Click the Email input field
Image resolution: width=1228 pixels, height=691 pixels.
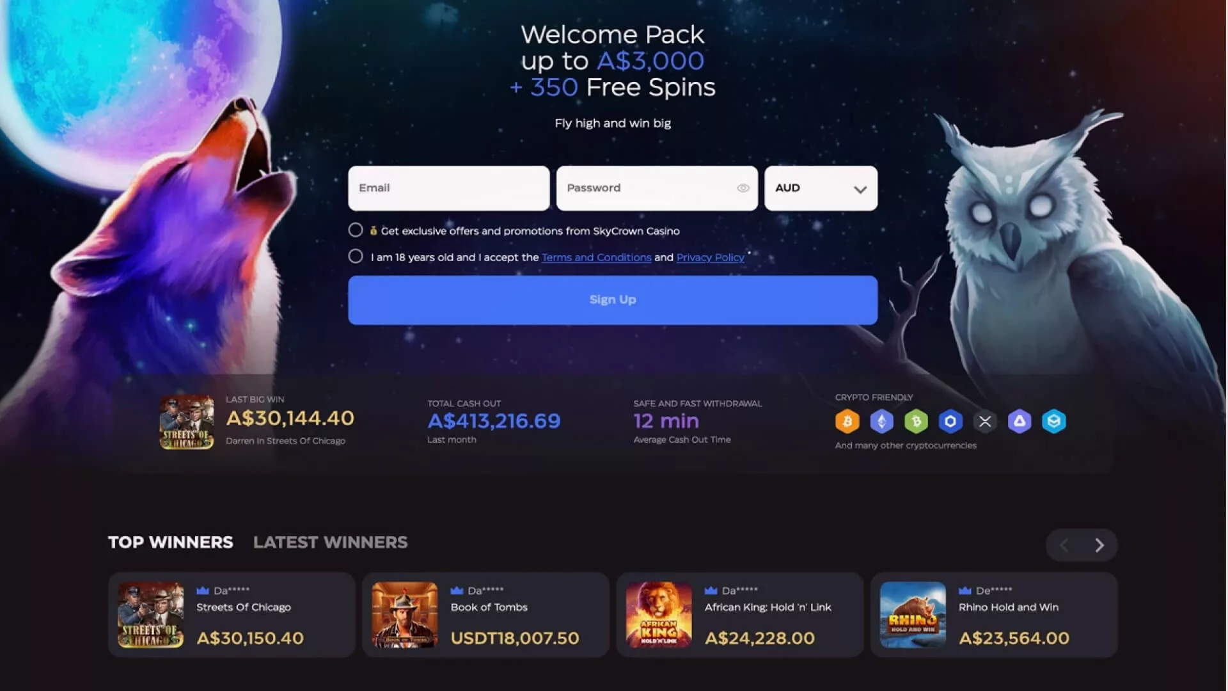pos(448,188)
